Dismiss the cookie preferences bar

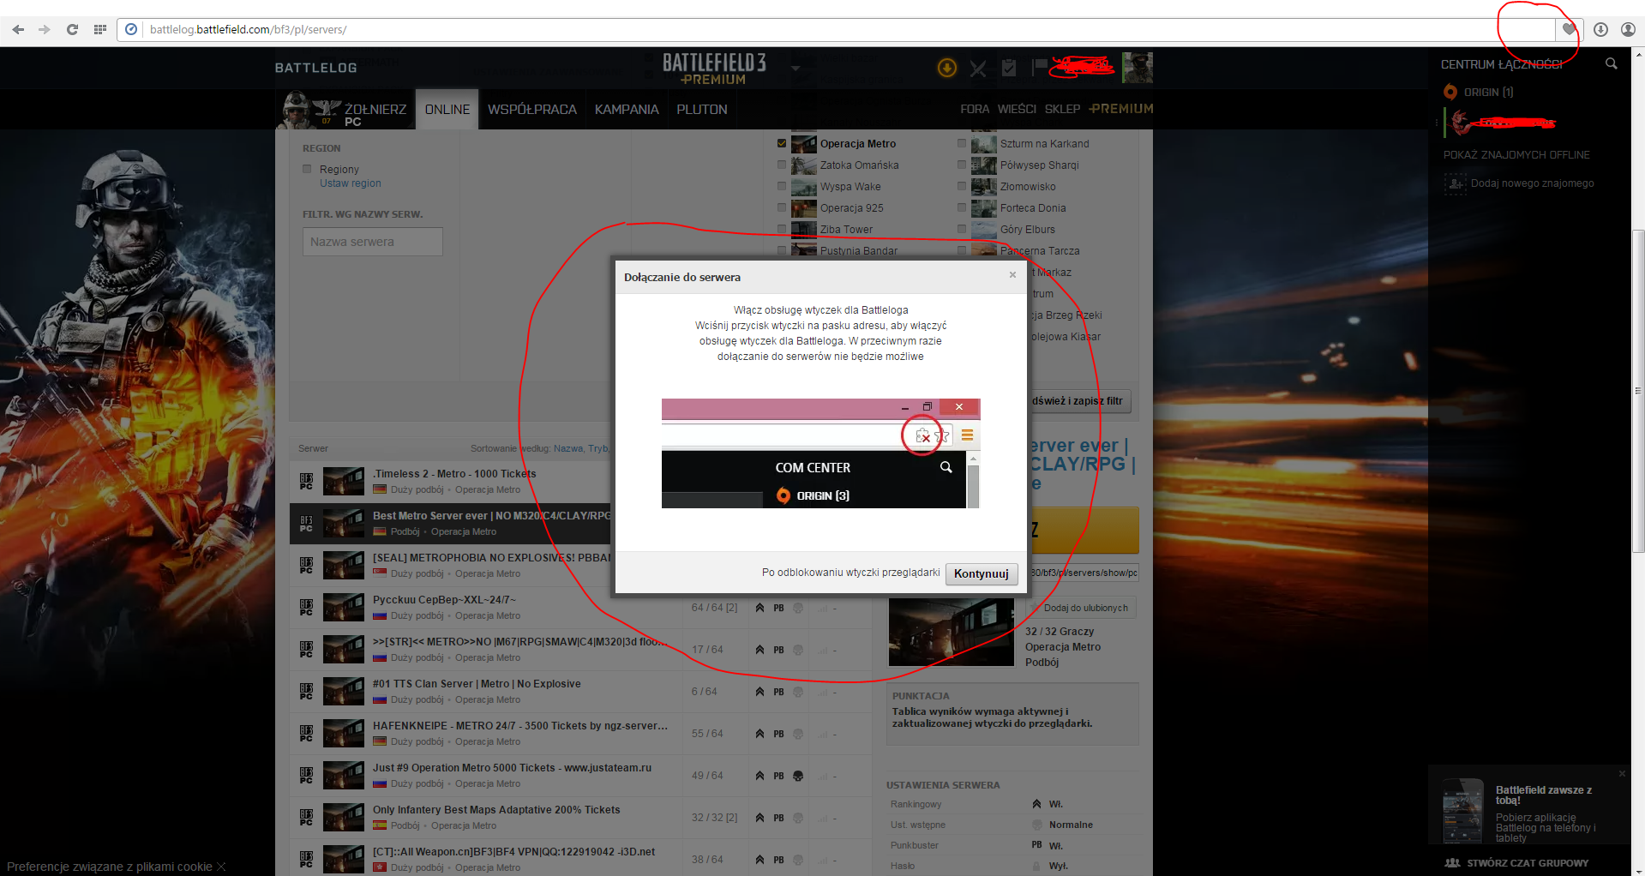221,867
